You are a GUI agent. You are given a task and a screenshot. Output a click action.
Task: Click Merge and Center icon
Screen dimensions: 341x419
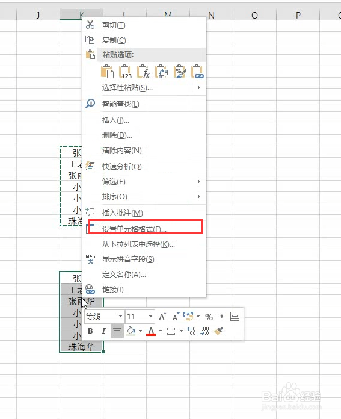[235, 317]
